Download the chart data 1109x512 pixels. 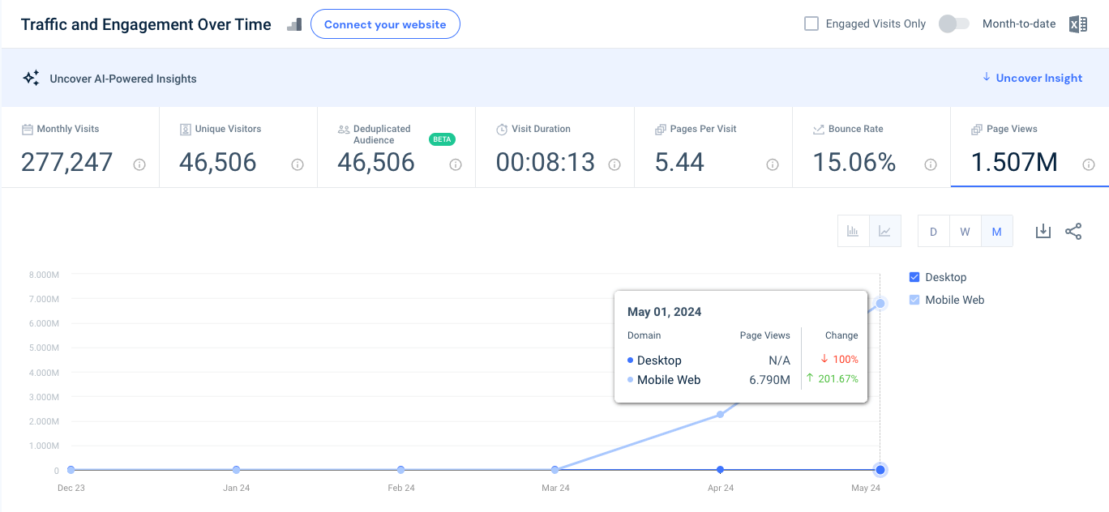click(x=1043, y=231)
